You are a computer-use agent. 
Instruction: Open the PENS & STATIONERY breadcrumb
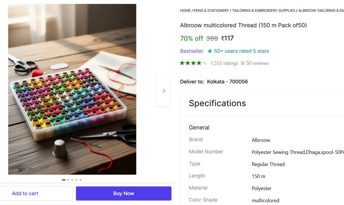point(211,11)
